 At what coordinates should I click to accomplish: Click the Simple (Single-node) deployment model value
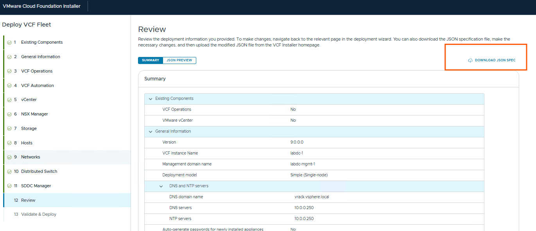[x=309, y=175]
